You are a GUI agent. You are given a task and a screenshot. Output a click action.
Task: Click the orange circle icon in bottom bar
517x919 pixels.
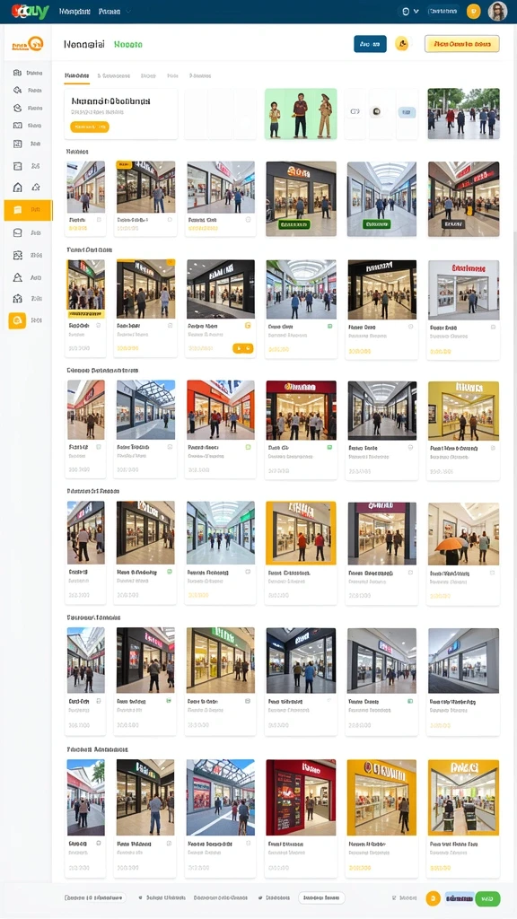point(433,897)
